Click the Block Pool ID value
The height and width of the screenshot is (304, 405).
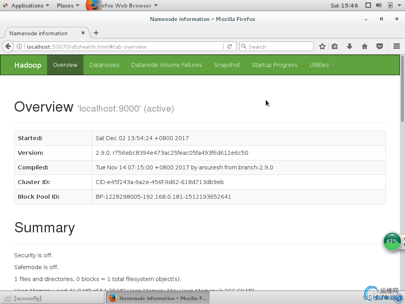pyautogui.click(x=163, y=197)
